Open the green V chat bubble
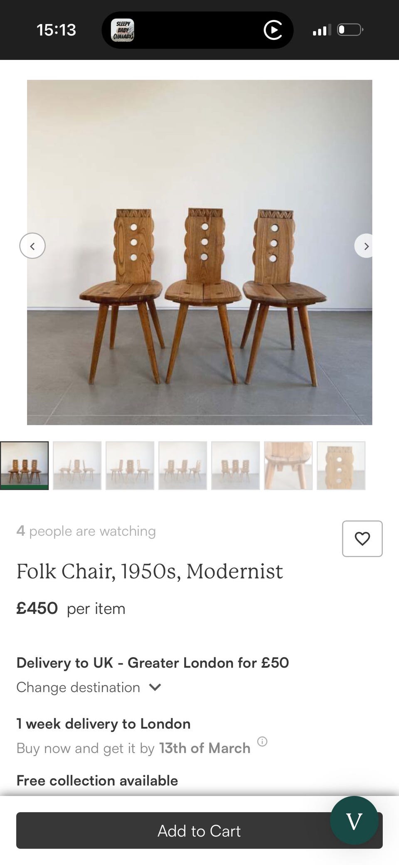Image resolution: width=399 pixels, height=865 pixels. tap(354, 820)
